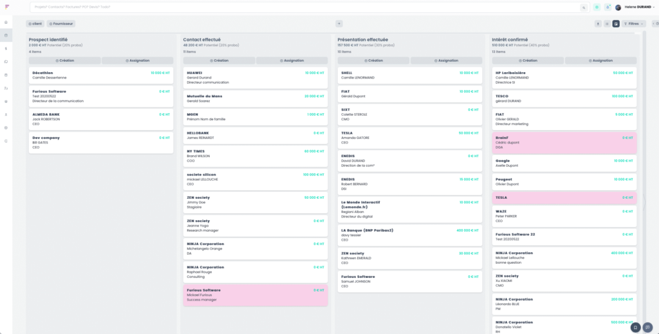Open the Filtres dropdown
The image size is (659, 334).
pyautogui.click(x=633, y=24)
